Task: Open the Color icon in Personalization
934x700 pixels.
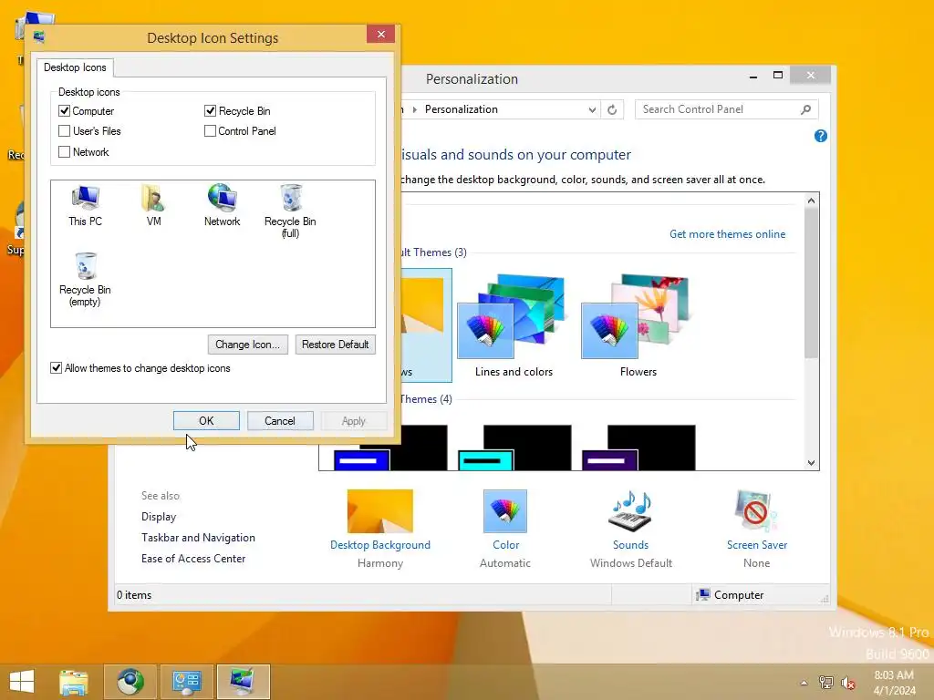Action: pos(505,511)
